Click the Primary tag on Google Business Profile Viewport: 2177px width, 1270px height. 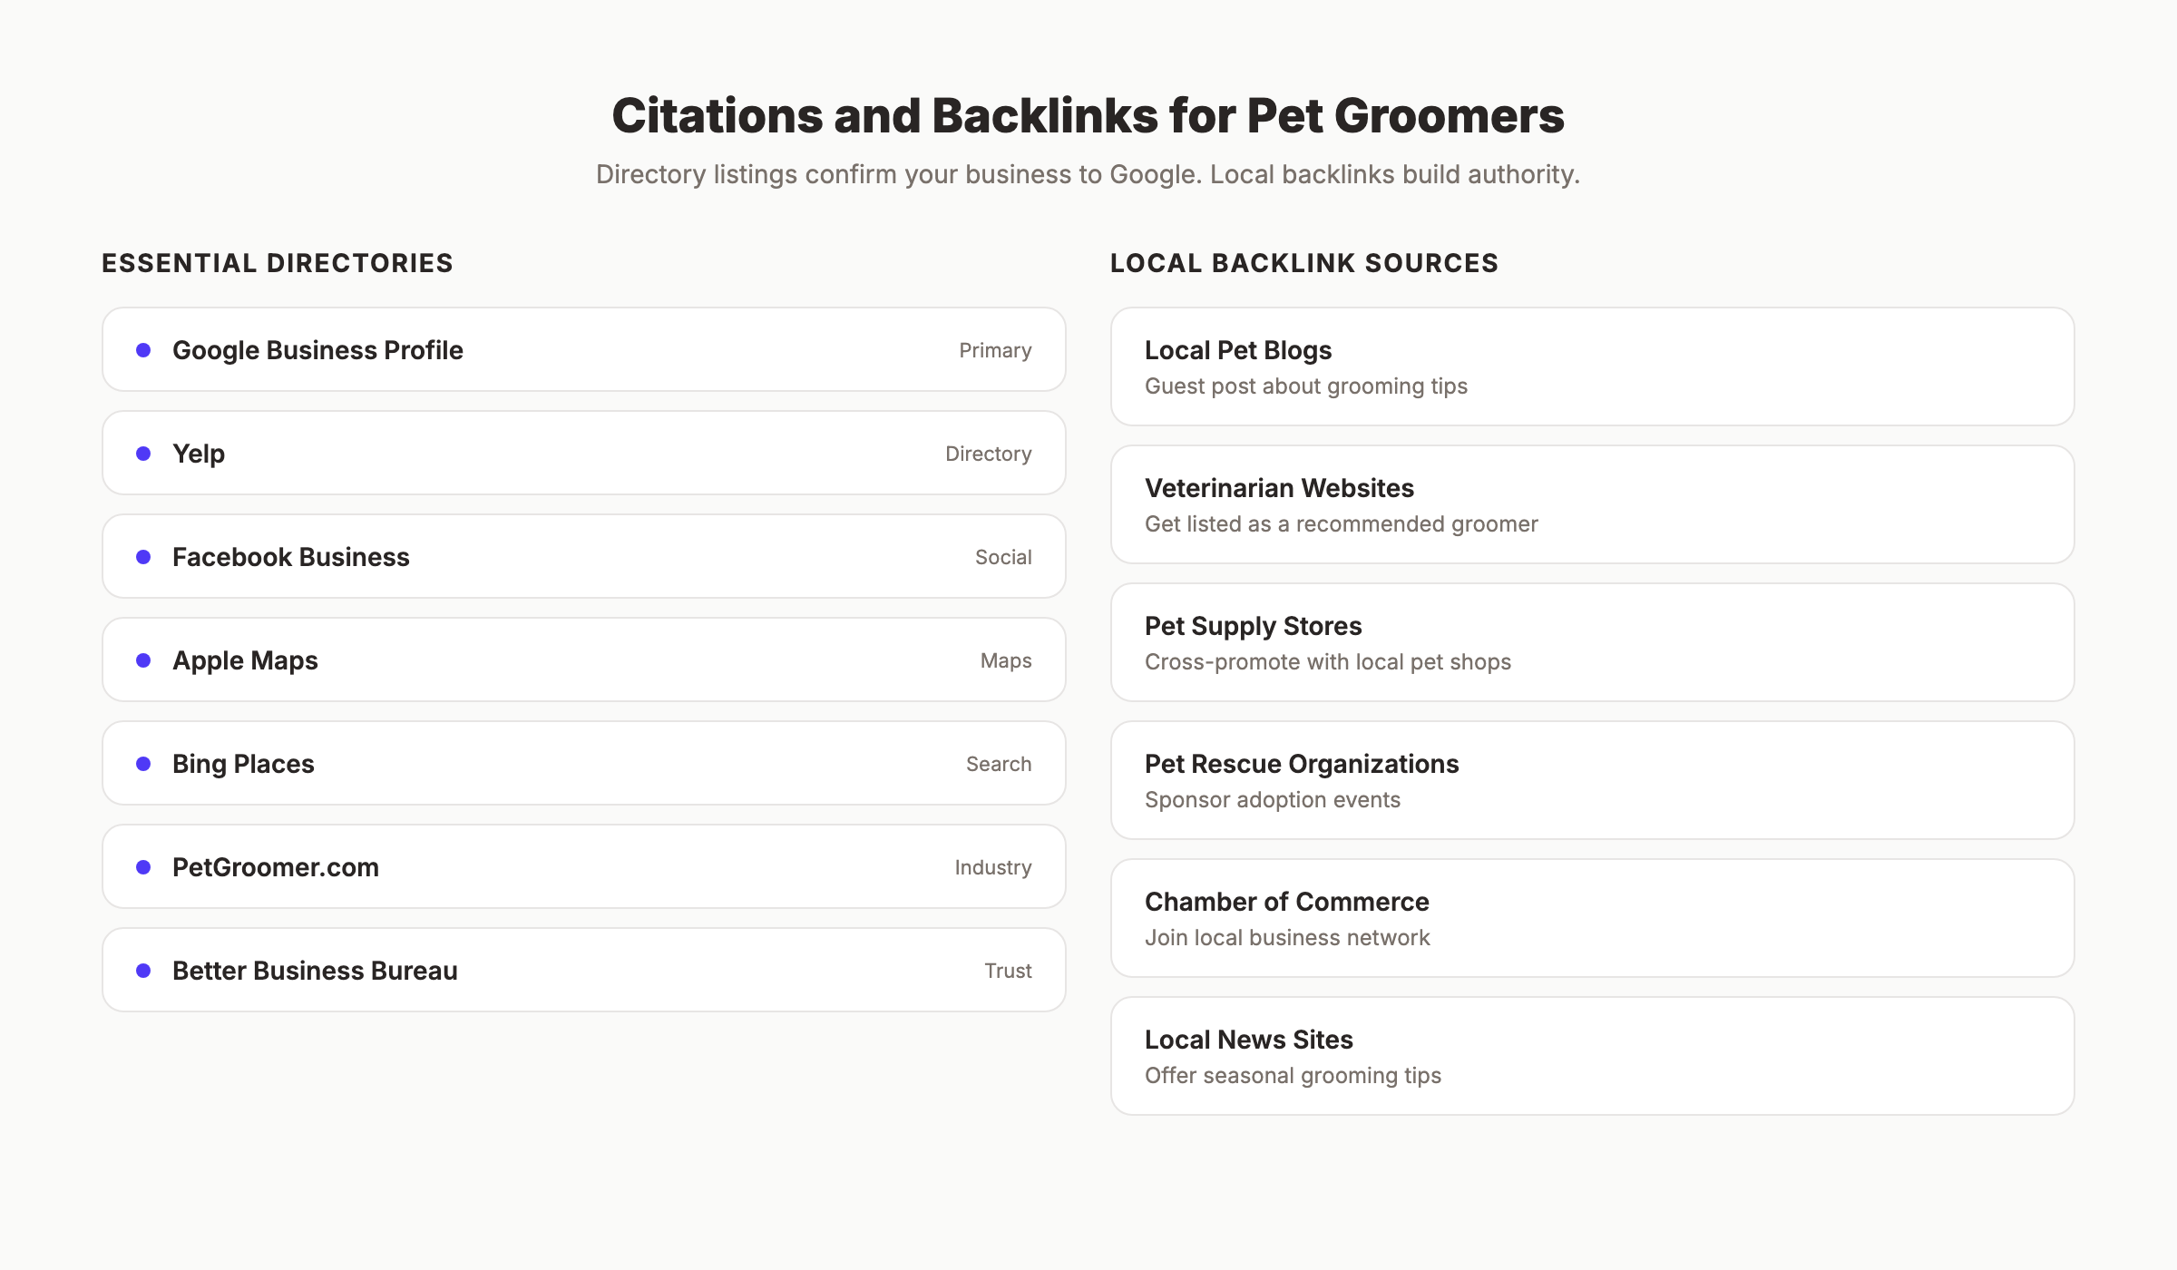(995, 350)
